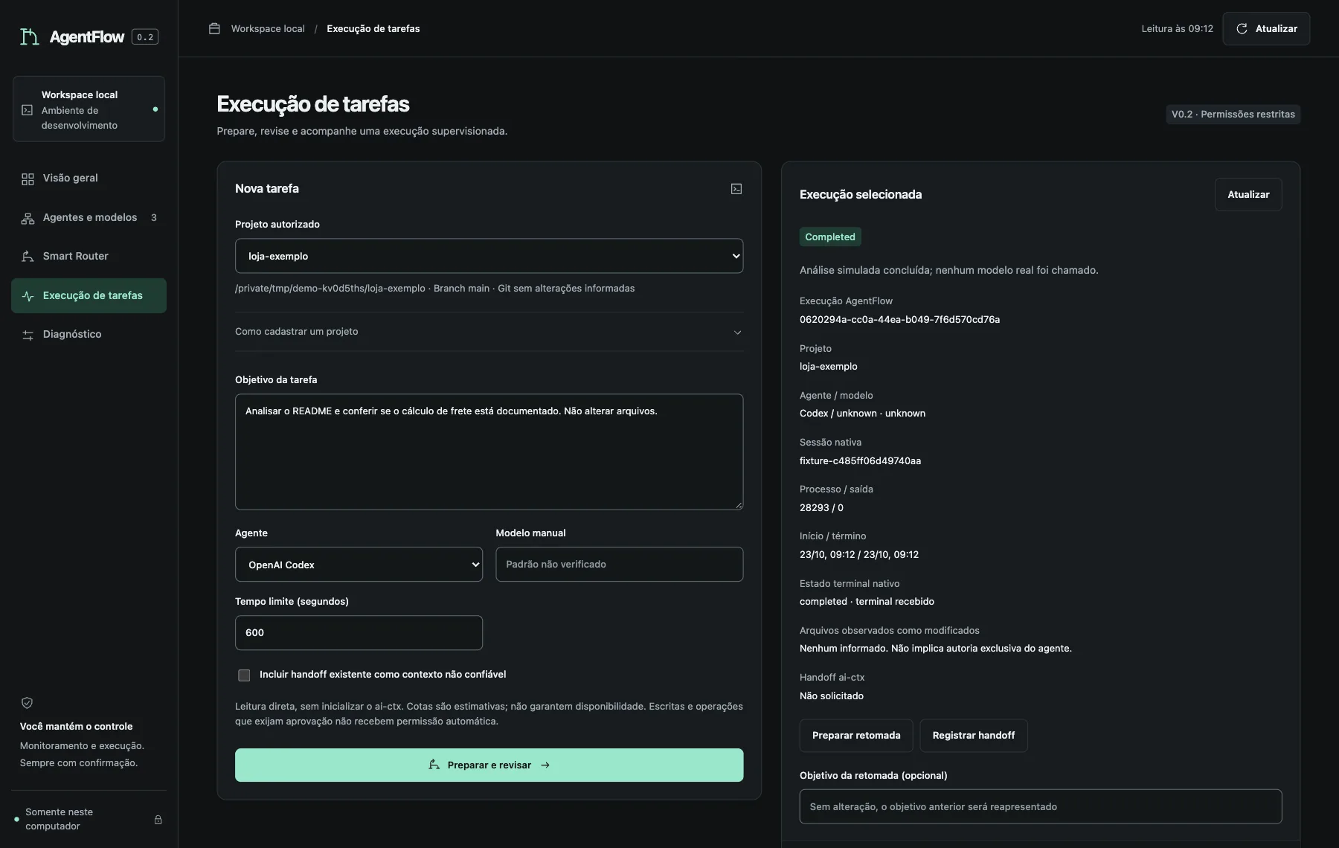Click the 28293 / 0 process value

tap(821, 507)
